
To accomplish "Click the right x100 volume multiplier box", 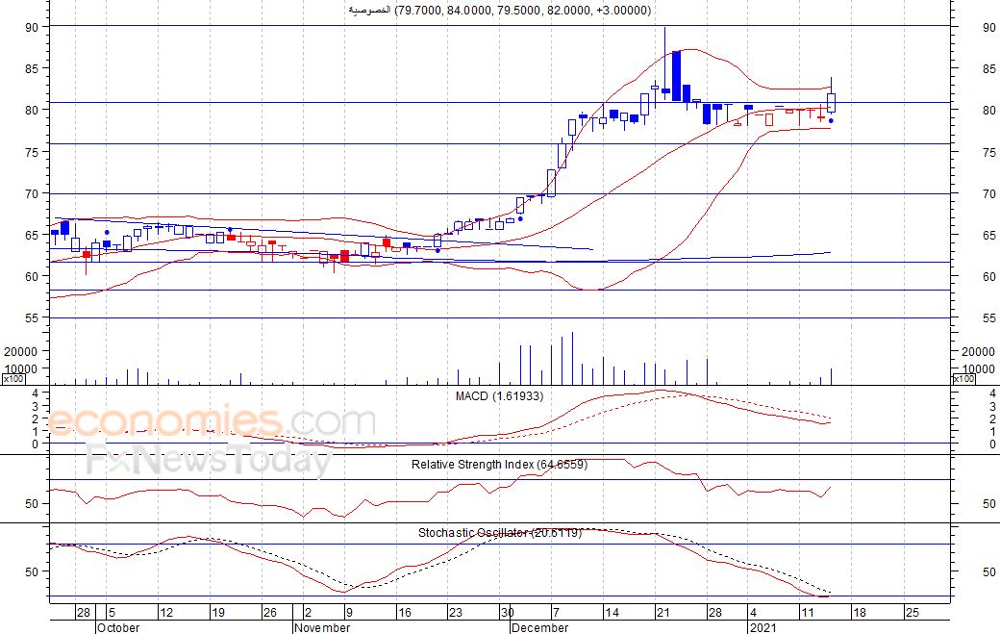I will 963,379.
